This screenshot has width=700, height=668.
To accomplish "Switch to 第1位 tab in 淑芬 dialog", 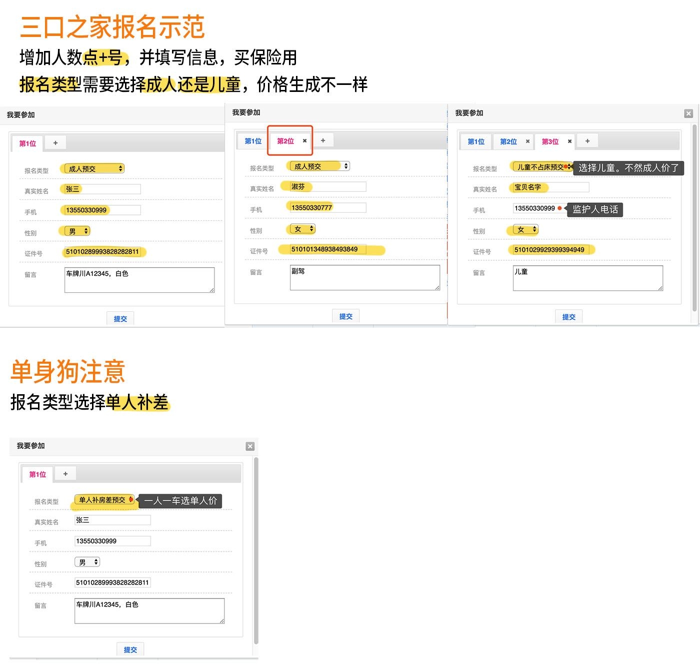I will click(253, 141).
